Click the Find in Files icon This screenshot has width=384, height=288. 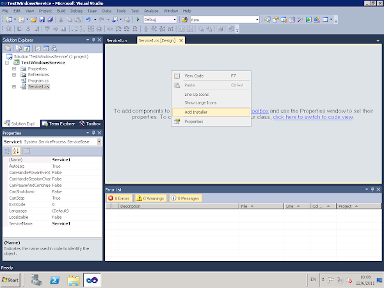coord(185,20)
